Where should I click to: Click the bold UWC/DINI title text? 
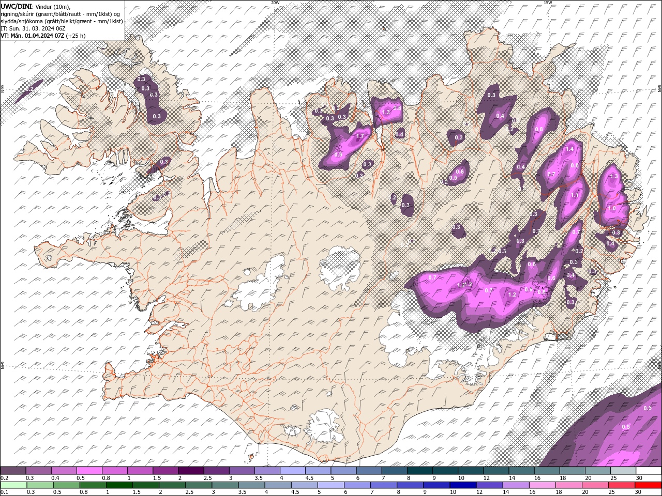[x=17, y=6]
